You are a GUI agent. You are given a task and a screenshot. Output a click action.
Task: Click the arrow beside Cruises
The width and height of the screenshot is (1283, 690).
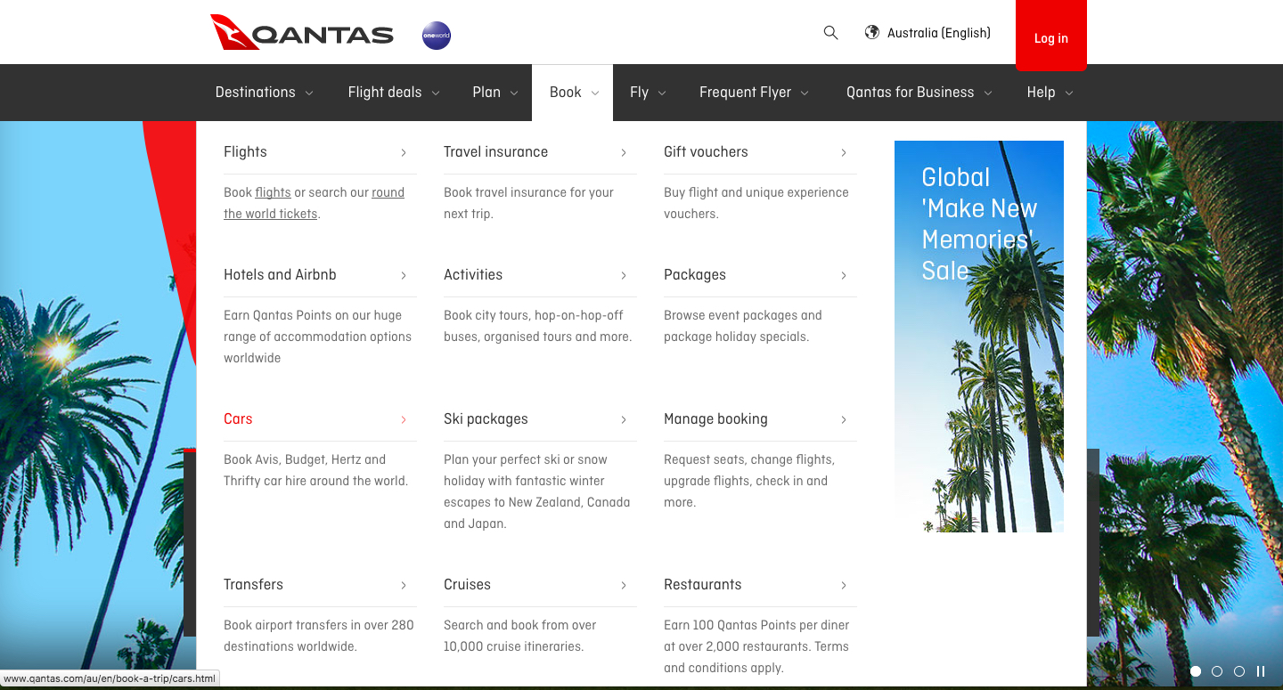point(624,585)
